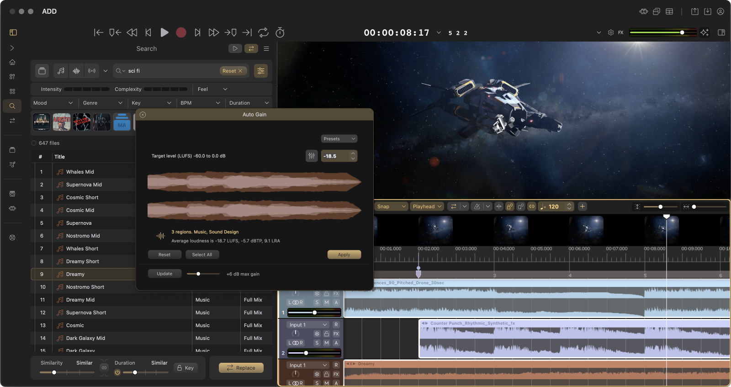
Task: Click the red Record button
Action: (181, 32)
